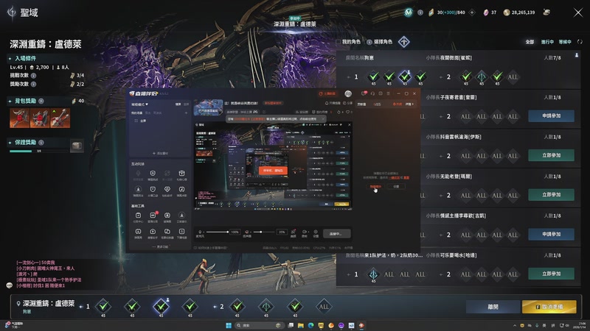Click the bow class slot in 狗崽 room squad 2
Screen dimensions: 590x331
pos(482,77)
